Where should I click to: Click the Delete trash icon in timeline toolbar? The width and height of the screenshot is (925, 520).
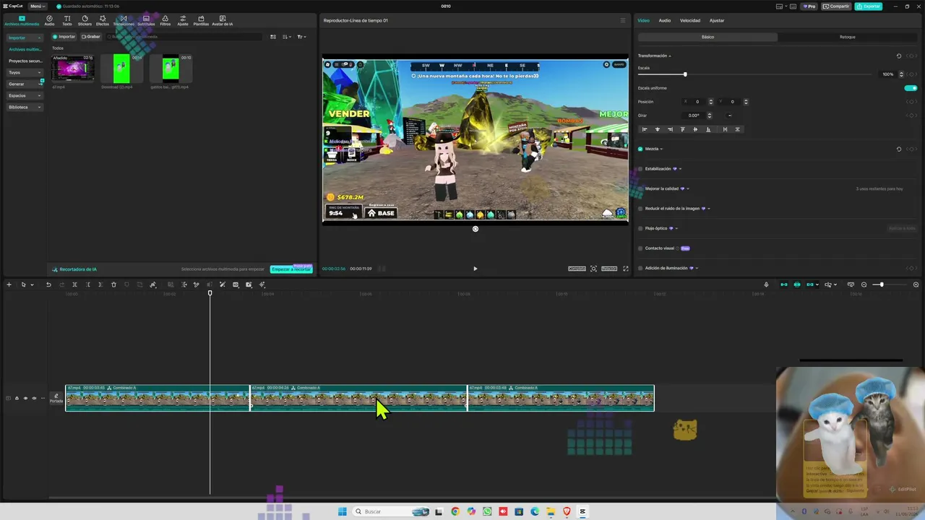tap(113, 285)
